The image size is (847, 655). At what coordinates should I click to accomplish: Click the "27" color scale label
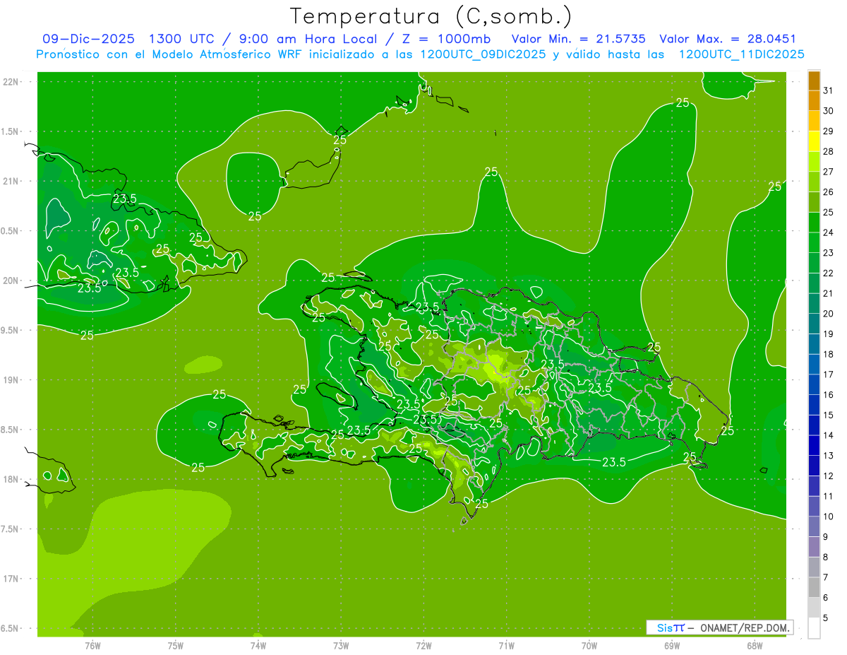pos(829,172)
